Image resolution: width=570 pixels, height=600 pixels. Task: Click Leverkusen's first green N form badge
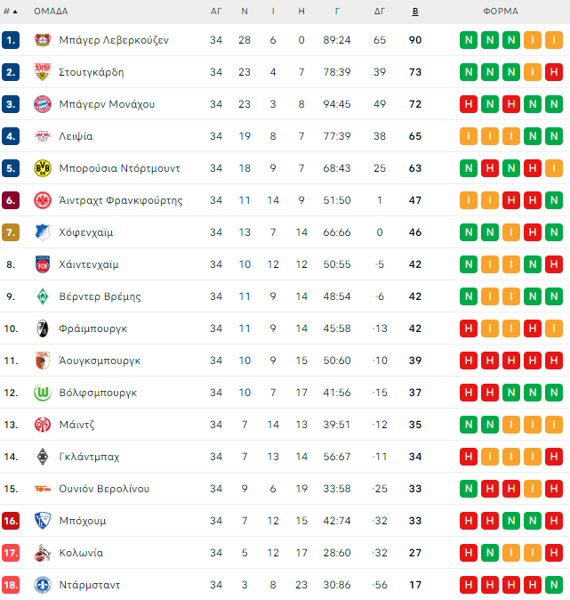[x=468, y=40]
